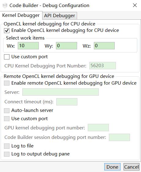
Task: Click the Done button
Action: point(113,167)
